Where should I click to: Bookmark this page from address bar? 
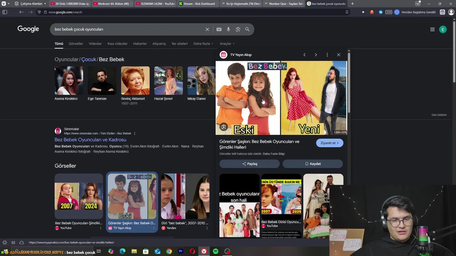pos(347,12)
